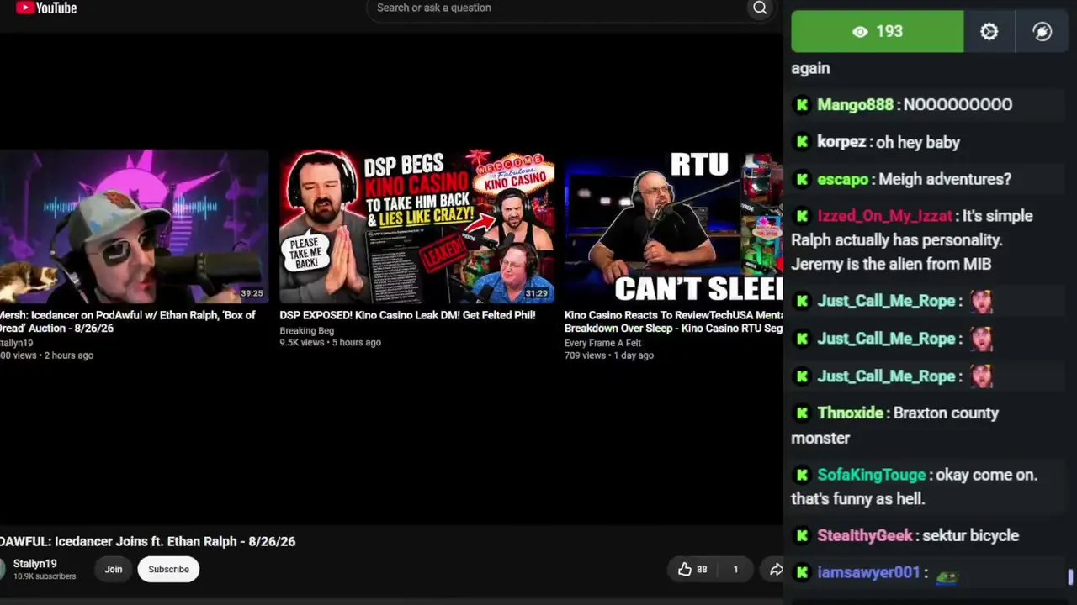Screen dimensions: 1077x605
Task: Click the Kick badge beside korpez
Action: [x=802, y=142]
